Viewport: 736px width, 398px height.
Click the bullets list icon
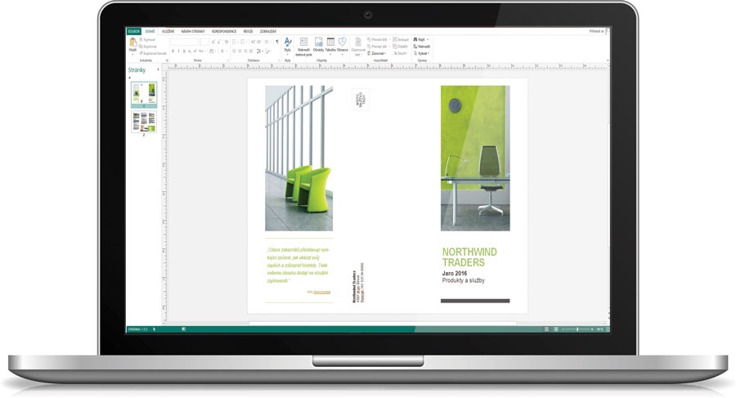tap(236, 42)
